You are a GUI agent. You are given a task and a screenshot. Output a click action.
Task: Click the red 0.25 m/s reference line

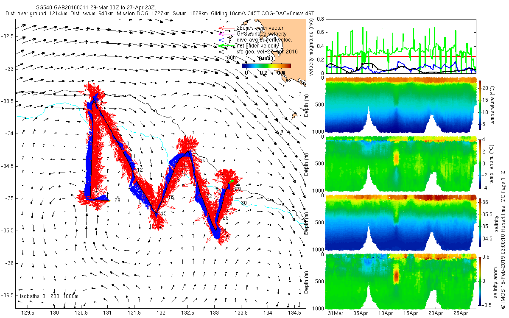[401, 56]
